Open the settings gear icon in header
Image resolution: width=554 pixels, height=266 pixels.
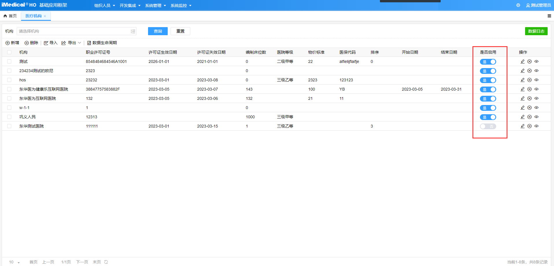(518, 5)
